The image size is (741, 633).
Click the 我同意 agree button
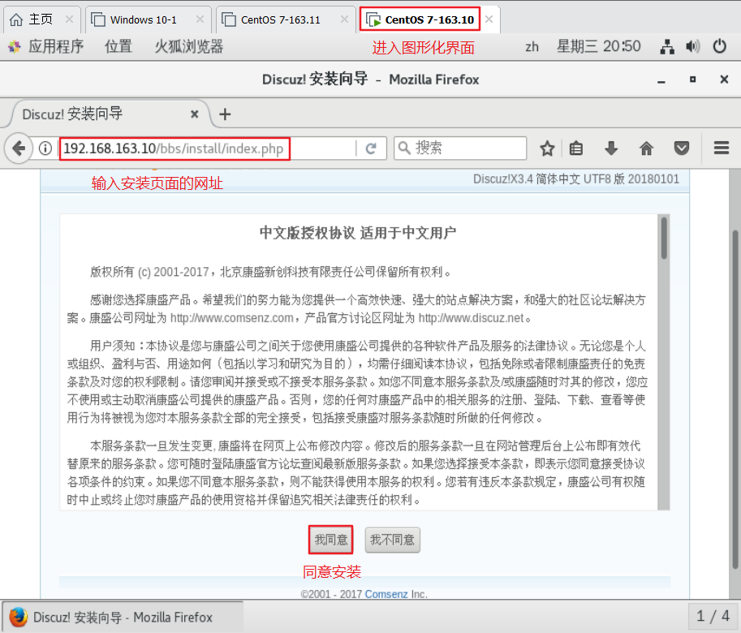click(x=331, y=540)
